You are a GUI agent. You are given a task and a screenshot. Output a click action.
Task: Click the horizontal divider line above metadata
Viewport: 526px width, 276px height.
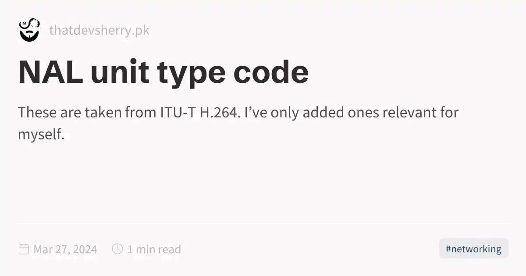(x=263, y=224)
